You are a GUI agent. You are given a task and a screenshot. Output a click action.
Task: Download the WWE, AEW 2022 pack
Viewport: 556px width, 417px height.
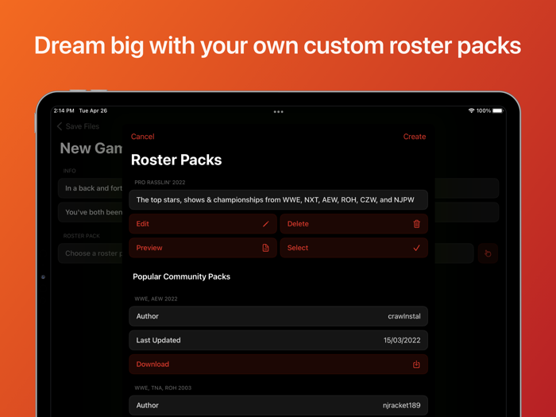coord(278,364)
